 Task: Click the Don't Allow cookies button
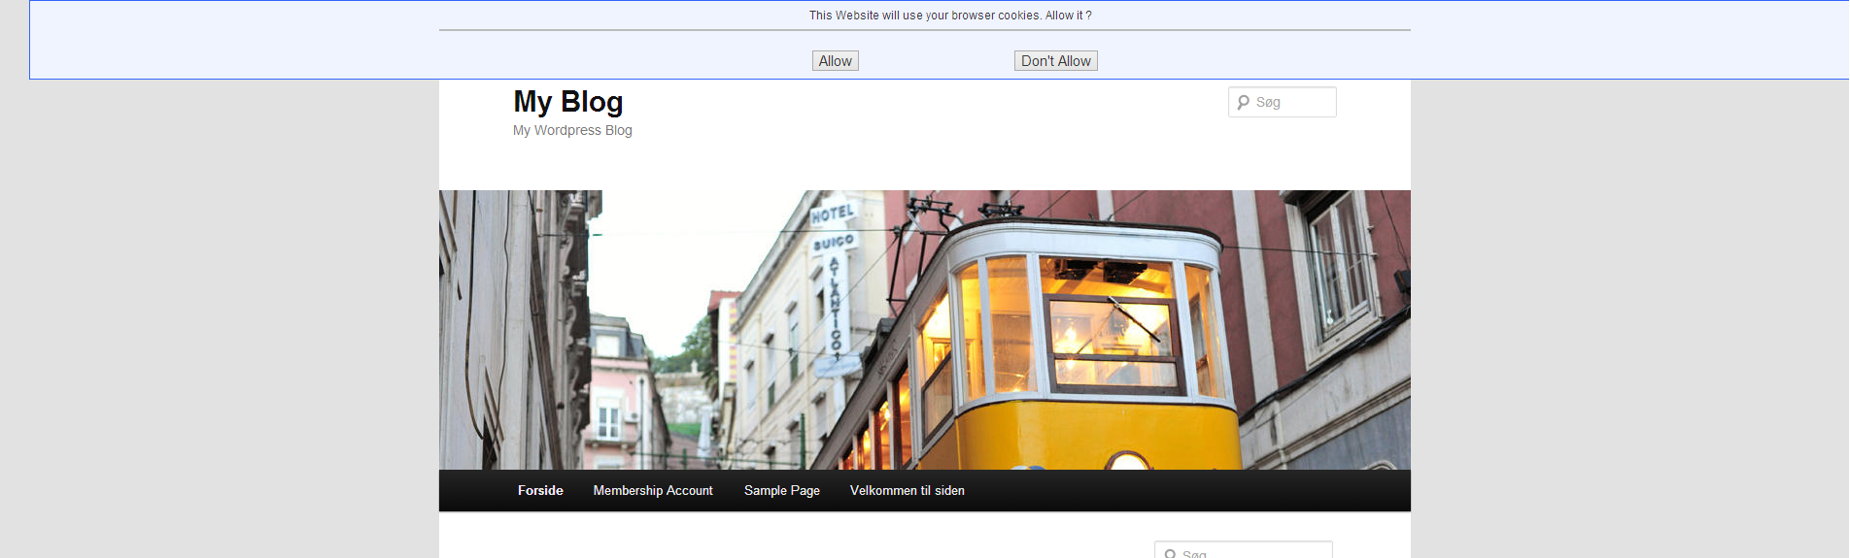[x=1055, y=61]
